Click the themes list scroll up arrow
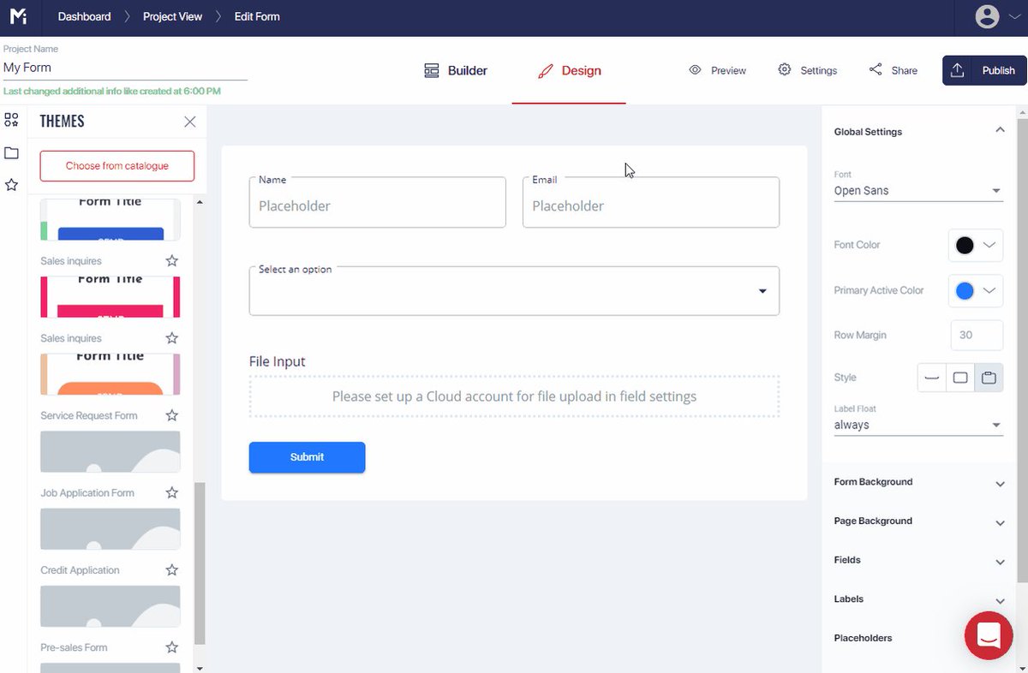This screenshot has width=1028, height=673. click(200, 203)
